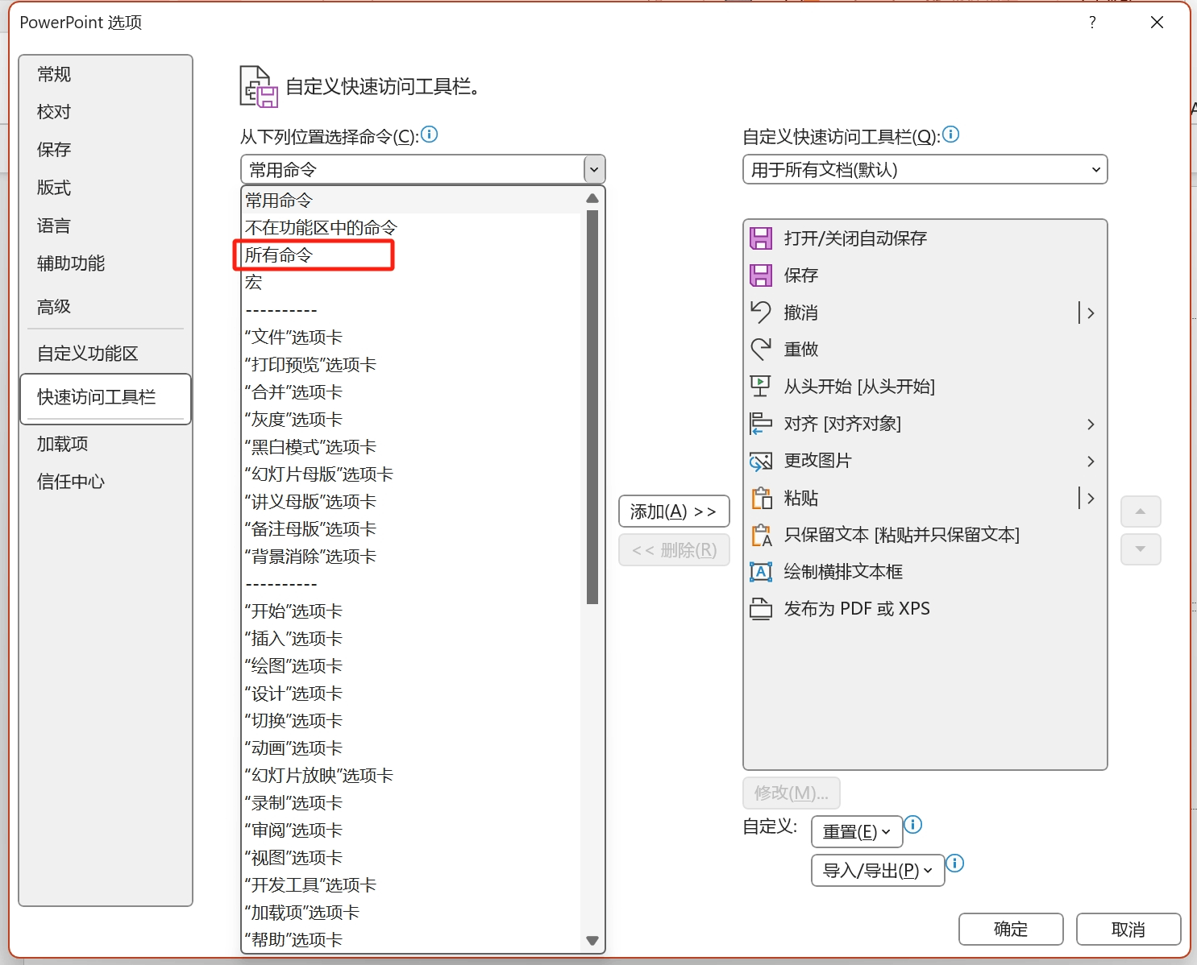This screenshot has height=965, width=1197.
Task: Click the 只保留文本 paste icon
Action: [x=761, y=535]
